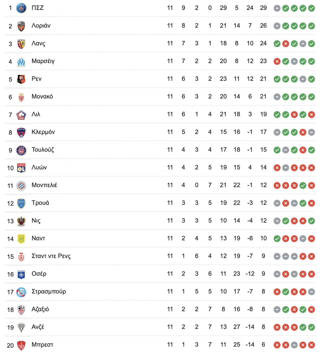This screenshot has height=357, width=321.
Task: Click the draw icon in Λυών's recent form
Action: coord(286,168)
